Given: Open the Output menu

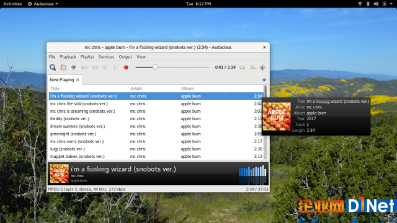Looking at the screenshot, I should 125,57.
